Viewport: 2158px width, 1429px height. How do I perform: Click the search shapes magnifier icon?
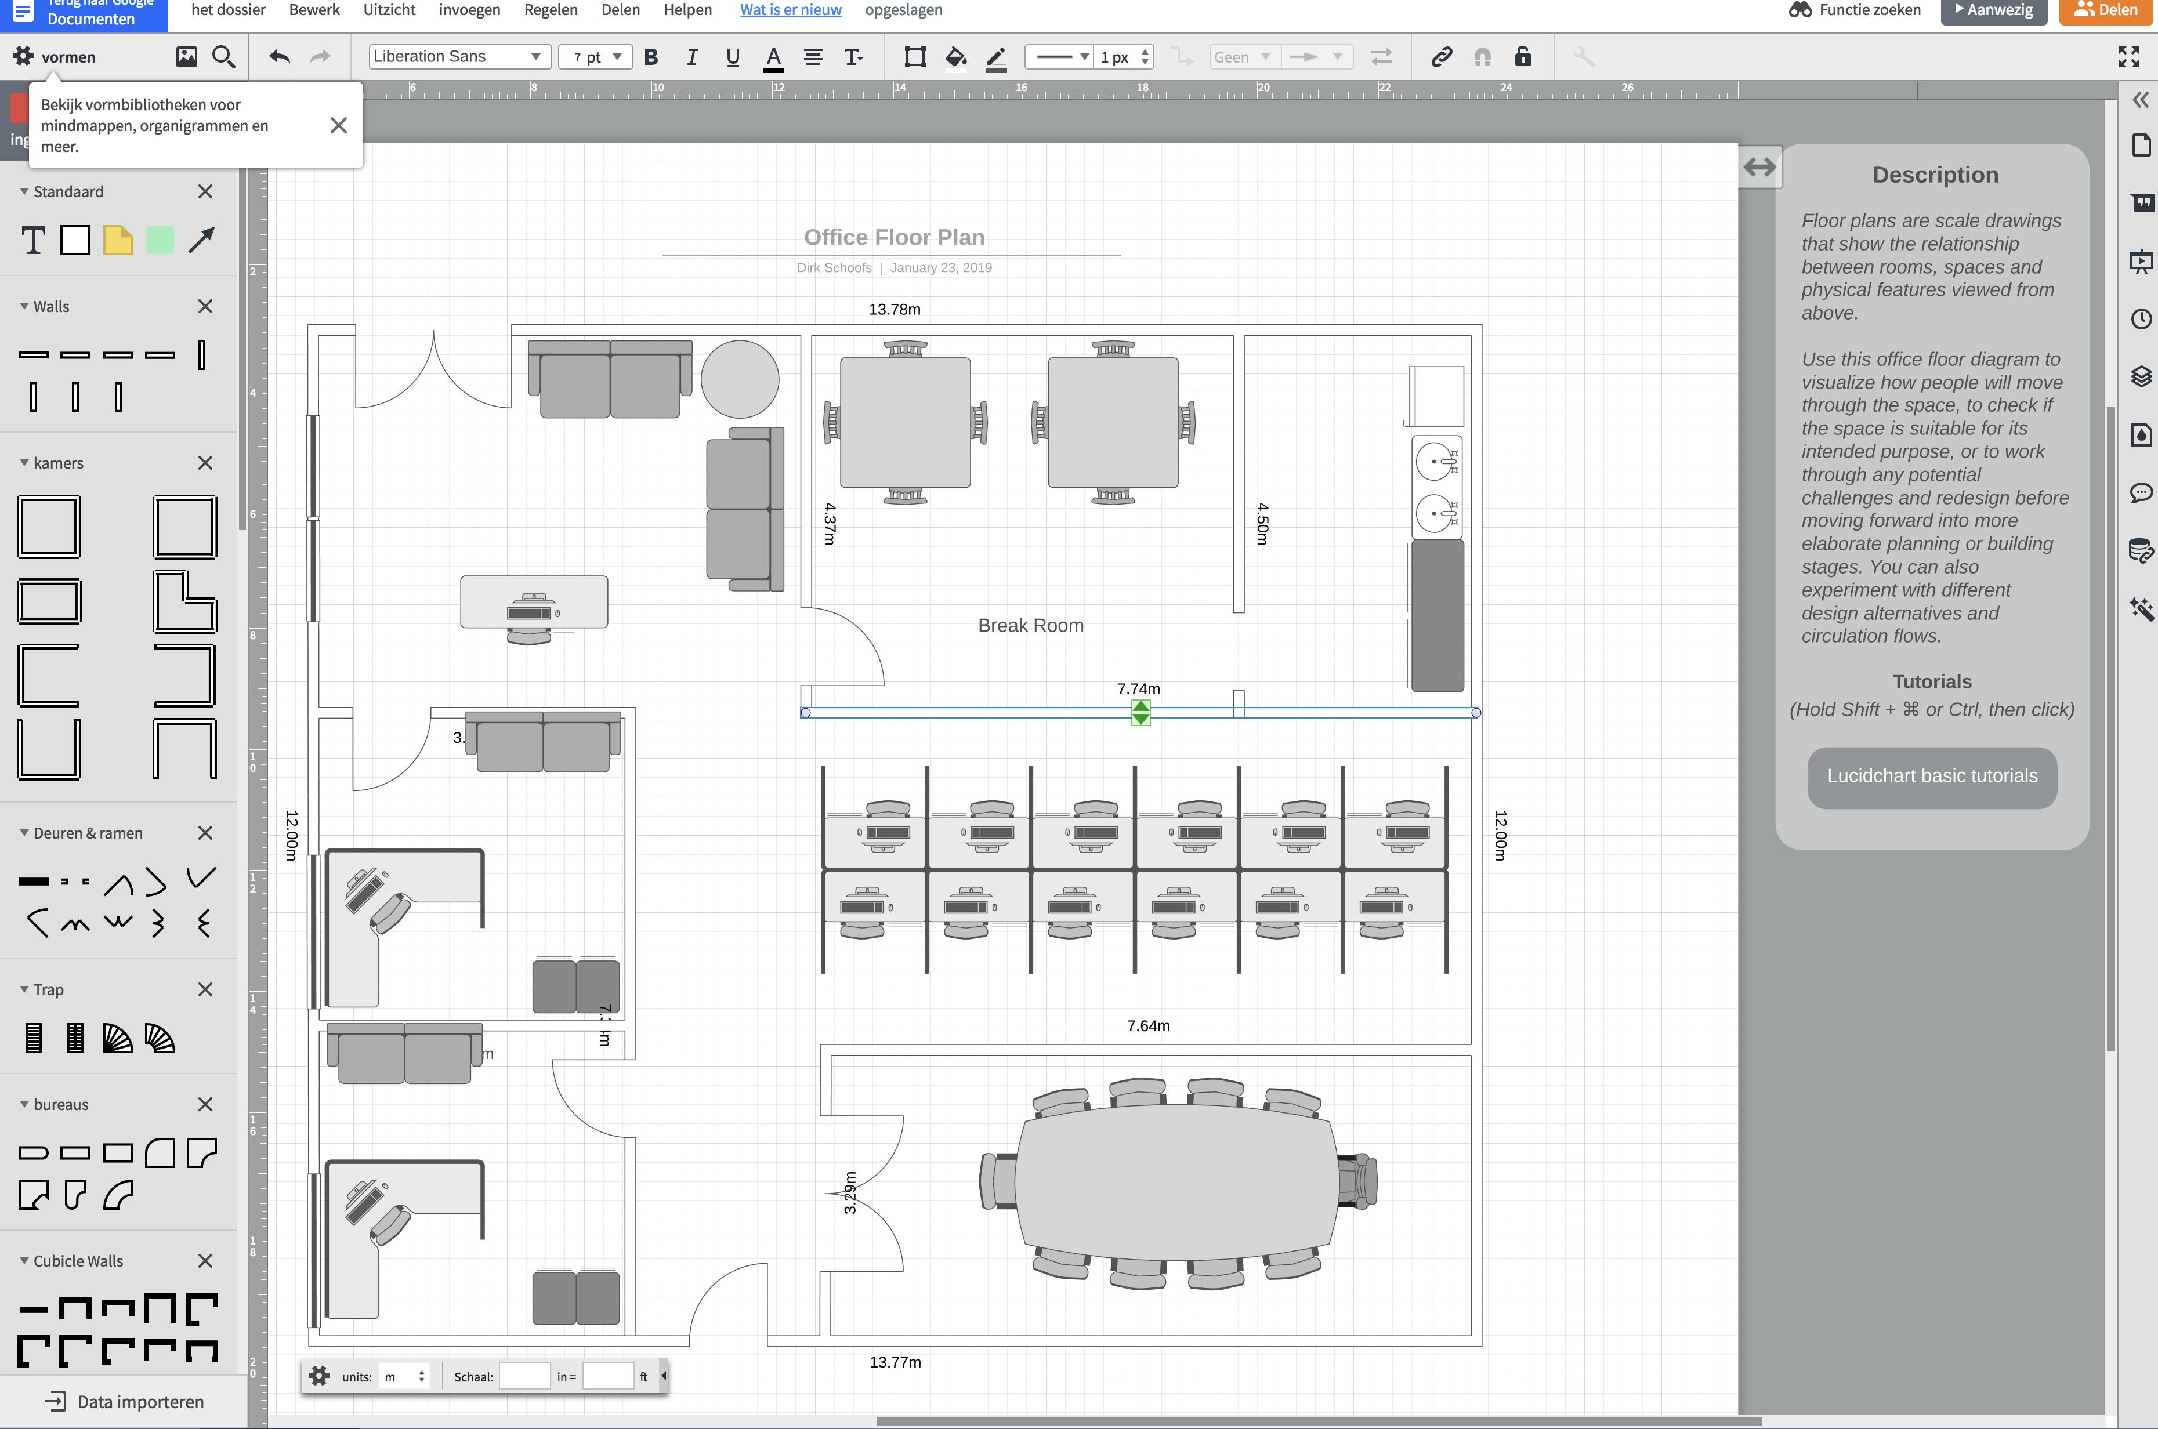click(223, 56)
